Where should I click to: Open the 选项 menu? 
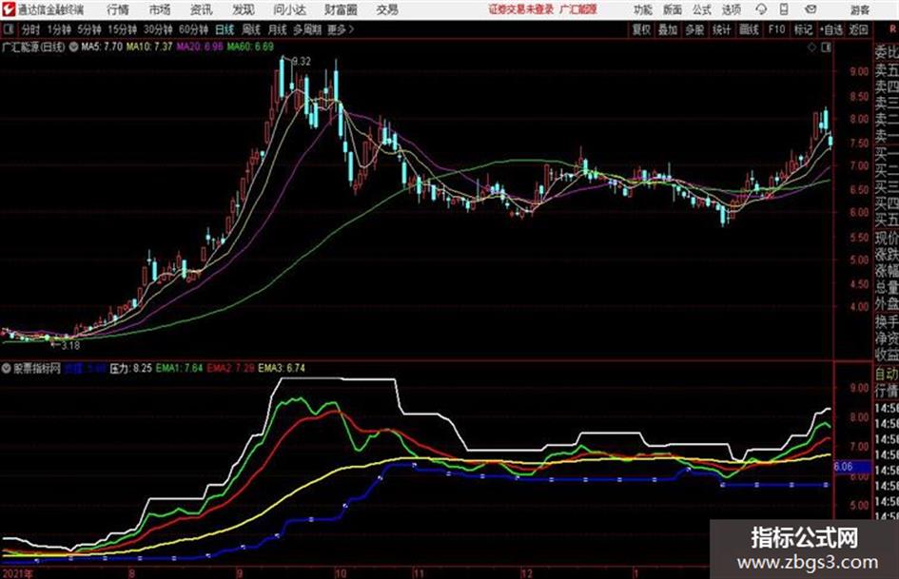(x=732, y=10)
